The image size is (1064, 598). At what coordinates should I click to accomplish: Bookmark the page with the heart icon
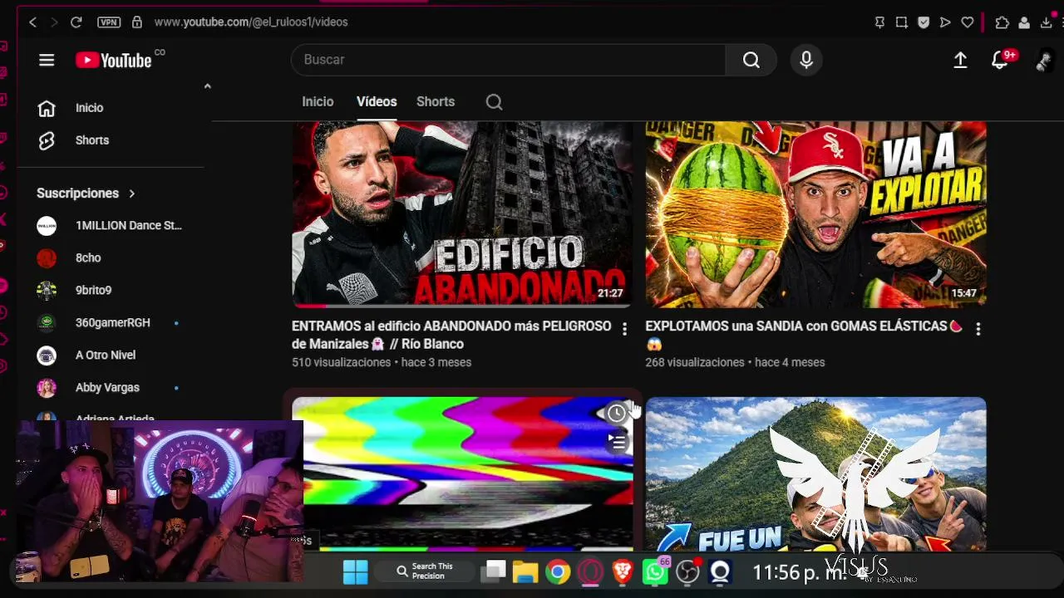[968, 22]
